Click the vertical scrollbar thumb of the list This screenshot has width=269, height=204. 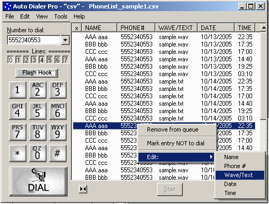(x=263, y=76)
